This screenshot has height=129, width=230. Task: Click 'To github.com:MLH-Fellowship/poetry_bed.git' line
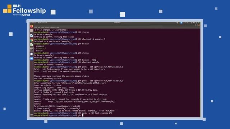pos(57,106)
